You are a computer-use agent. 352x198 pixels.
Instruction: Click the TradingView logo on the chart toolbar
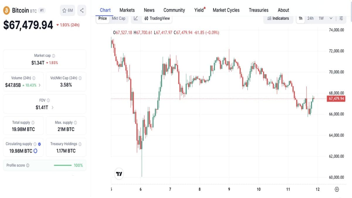[x=146, y=18]
